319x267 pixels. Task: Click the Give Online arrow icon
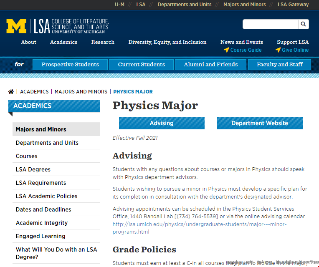278,50
